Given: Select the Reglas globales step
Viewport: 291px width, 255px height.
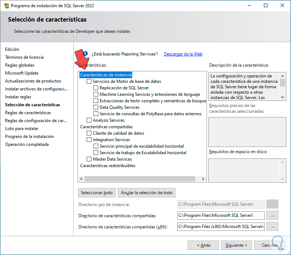Looking at the screenshot, I should pyautogui.click(x=19, y=65).
